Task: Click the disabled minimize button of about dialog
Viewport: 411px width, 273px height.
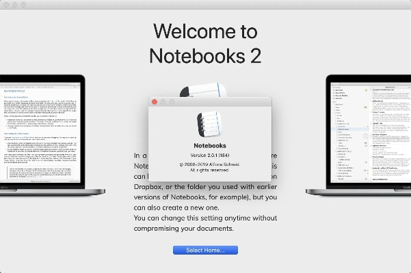Action: coord(163,102)
